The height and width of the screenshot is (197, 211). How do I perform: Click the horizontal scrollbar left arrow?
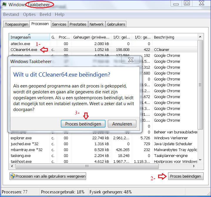pos(12,166)
